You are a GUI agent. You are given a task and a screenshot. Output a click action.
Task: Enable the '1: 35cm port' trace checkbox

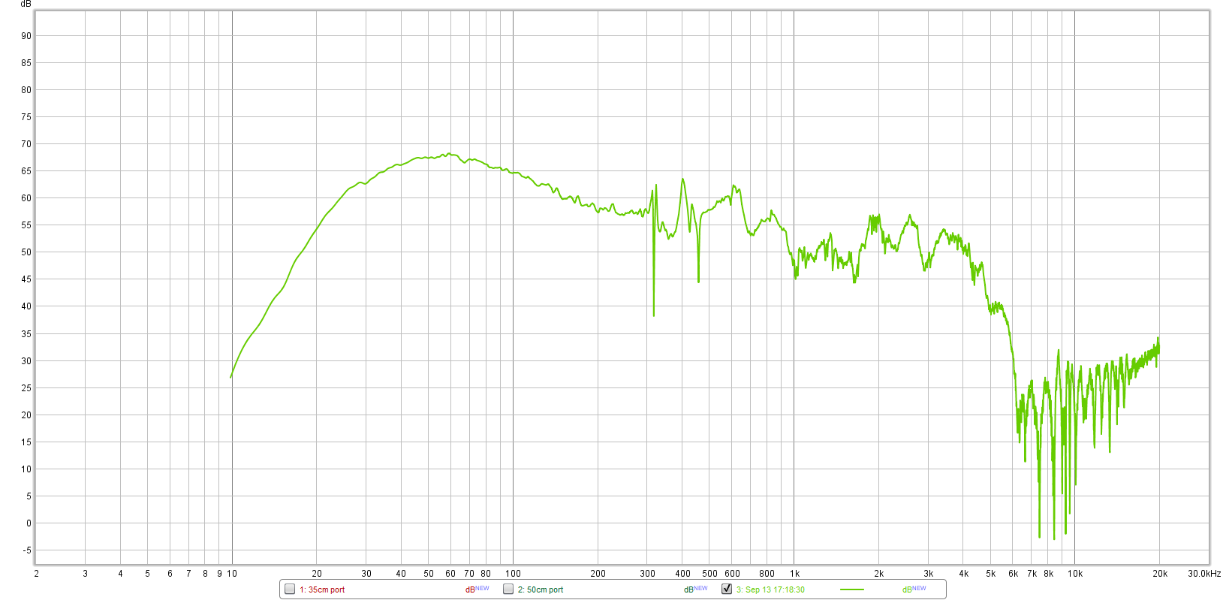point(290,589)
